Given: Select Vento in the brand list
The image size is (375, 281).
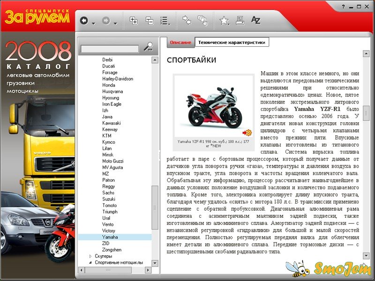Looking at the screenshot, I should (x=108, y=224).
